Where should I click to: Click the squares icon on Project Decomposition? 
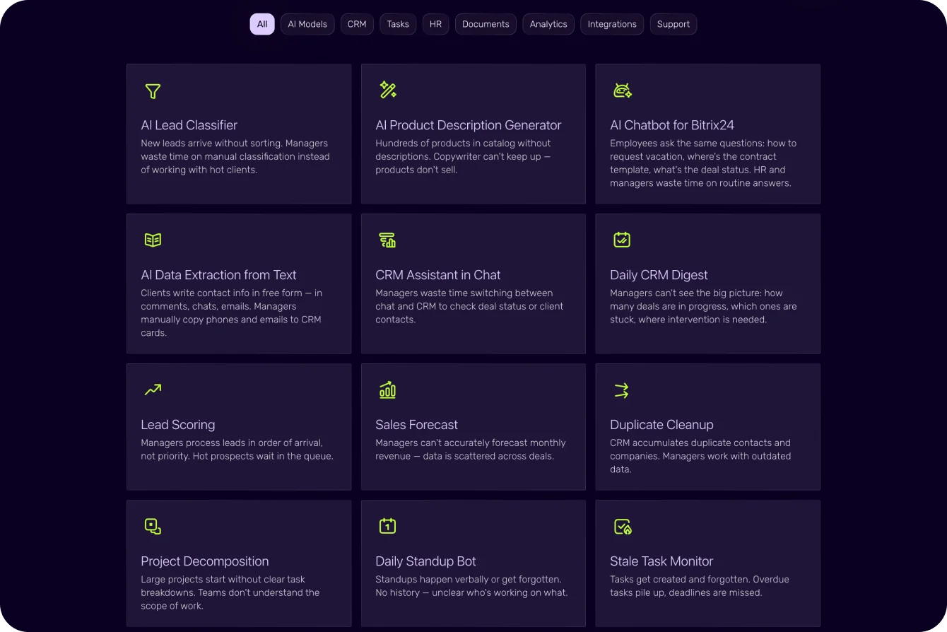pos(153,526)
